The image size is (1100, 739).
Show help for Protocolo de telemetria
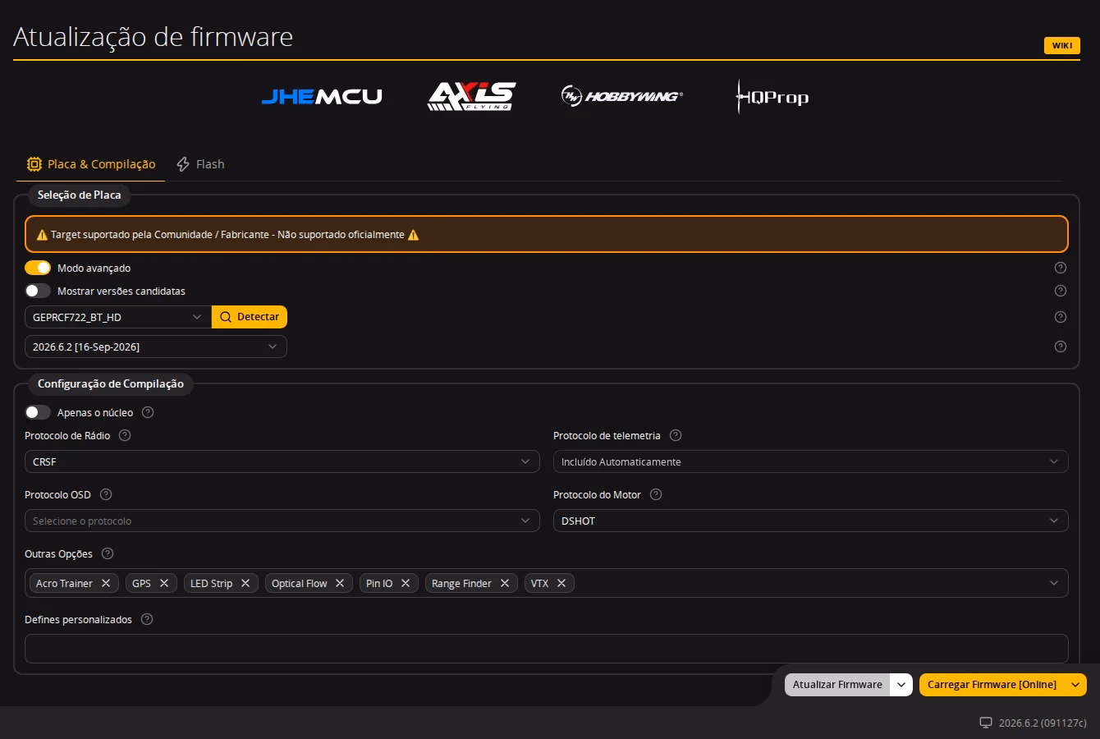[676, 435]
